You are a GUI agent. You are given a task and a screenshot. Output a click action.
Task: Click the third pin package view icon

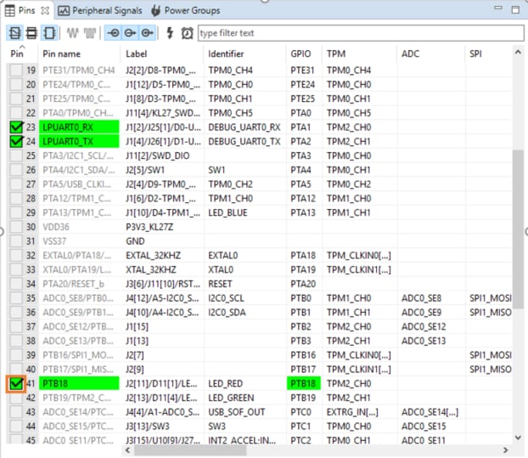[x=48, y=33]
